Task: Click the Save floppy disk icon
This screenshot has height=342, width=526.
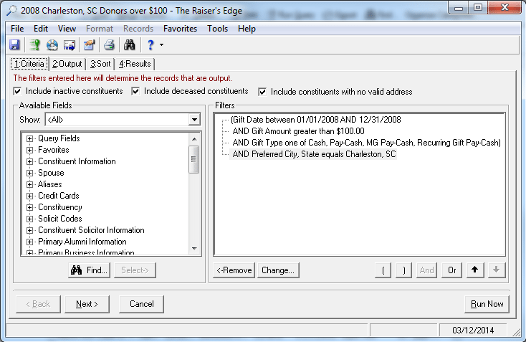Action: click(x=15, y=45)
